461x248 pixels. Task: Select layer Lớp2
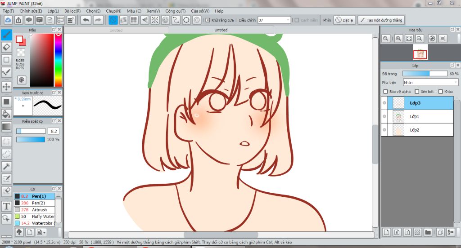tap(420, 130)
